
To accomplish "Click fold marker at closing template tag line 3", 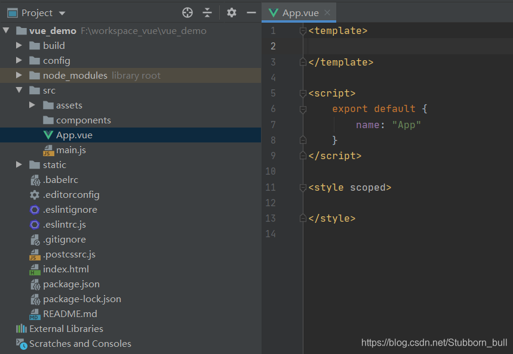I will (x=303, y=62).
